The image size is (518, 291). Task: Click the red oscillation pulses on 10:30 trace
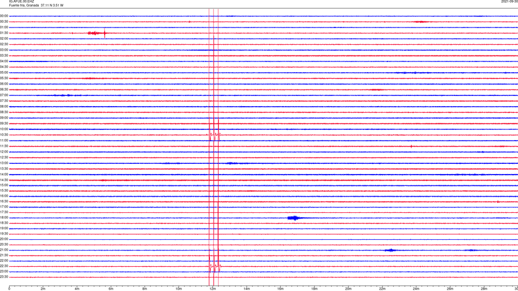[214, 135]
